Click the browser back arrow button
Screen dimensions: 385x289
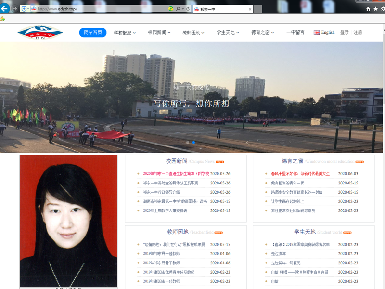(4, 9)
